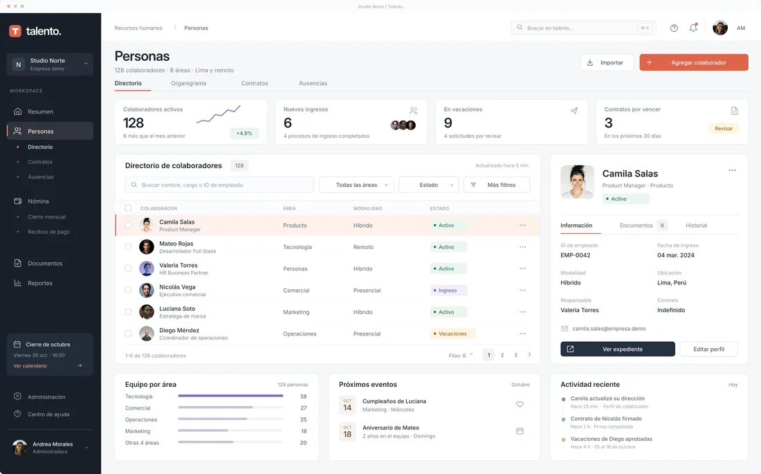Go to next page with pagination arrow
Viewport: 761px width, 474px height.
click(x=529, y=354)
